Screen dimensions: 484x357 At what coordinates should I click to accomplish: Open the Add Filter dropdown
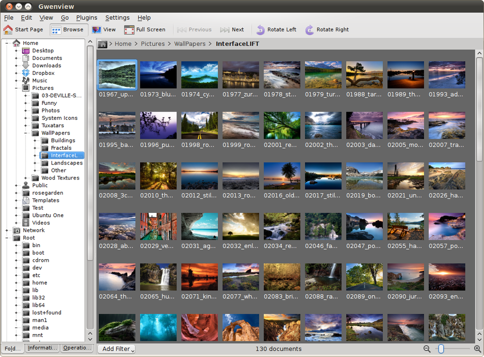pos(116,349)
